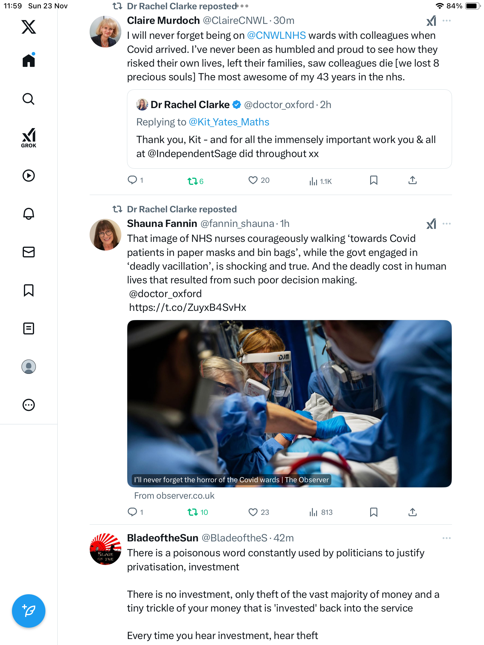Open the video play tab icon

pos(29,176)
